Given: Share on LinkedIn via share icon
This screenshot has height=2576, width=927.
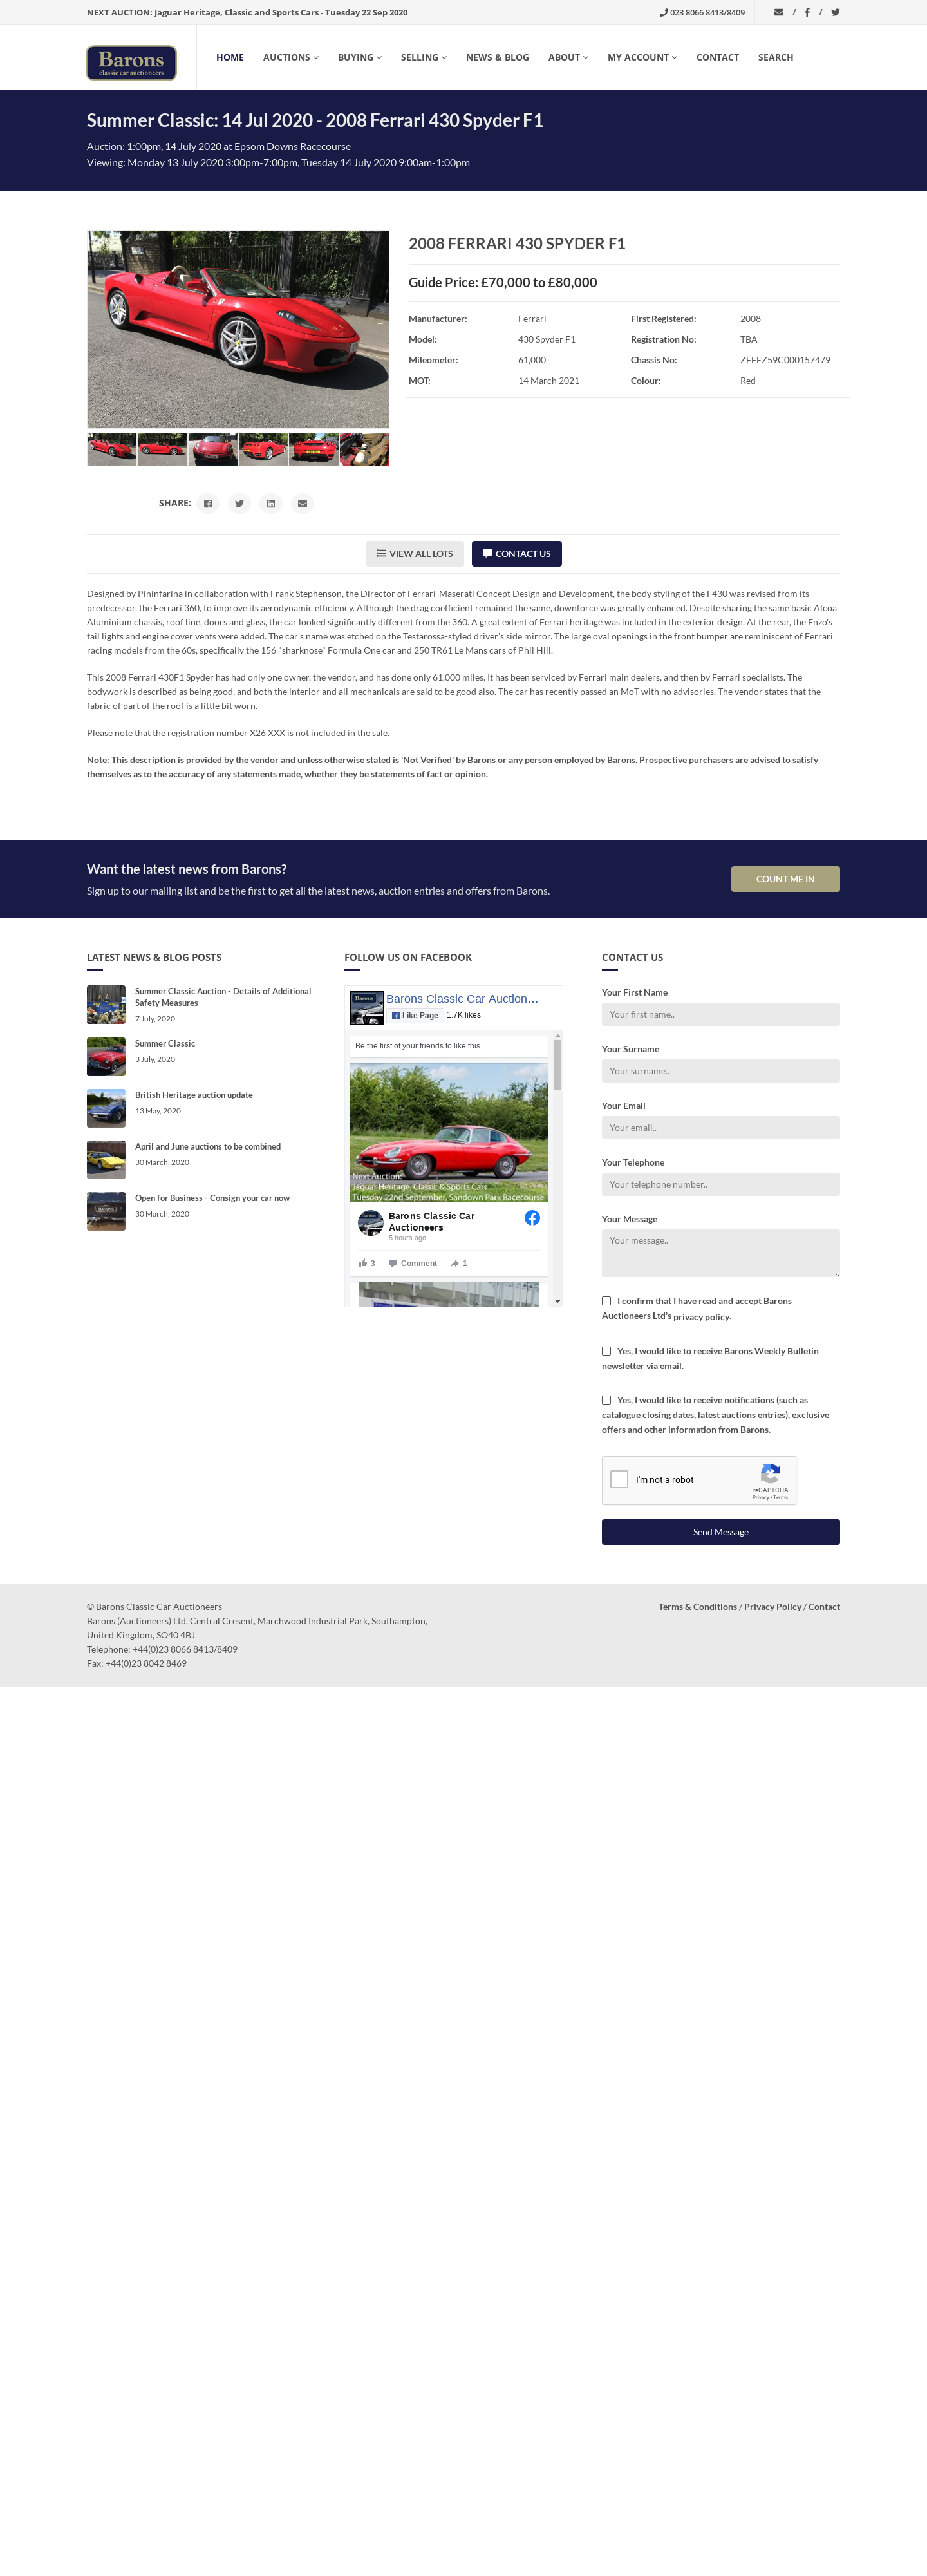Looking at the screenshot, I should 271,504.
